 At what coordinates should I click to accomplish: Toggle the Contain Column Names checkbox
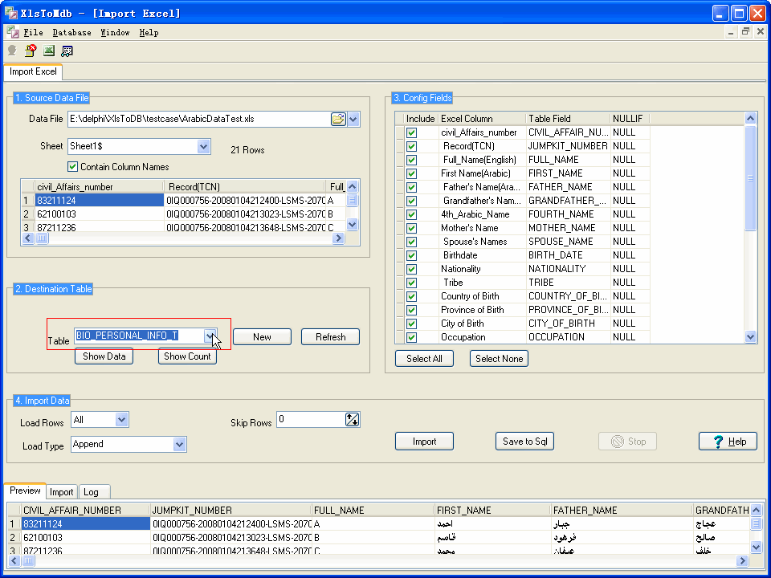[x=73, y=167]
